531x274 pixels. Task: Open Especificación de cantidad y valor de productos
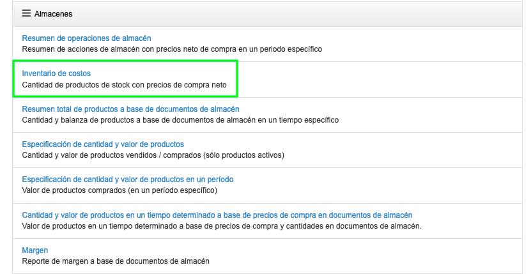[103, 144]
